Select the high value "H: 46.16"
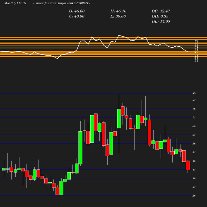This screenshot has width=207, height=207. click(118, 11)
